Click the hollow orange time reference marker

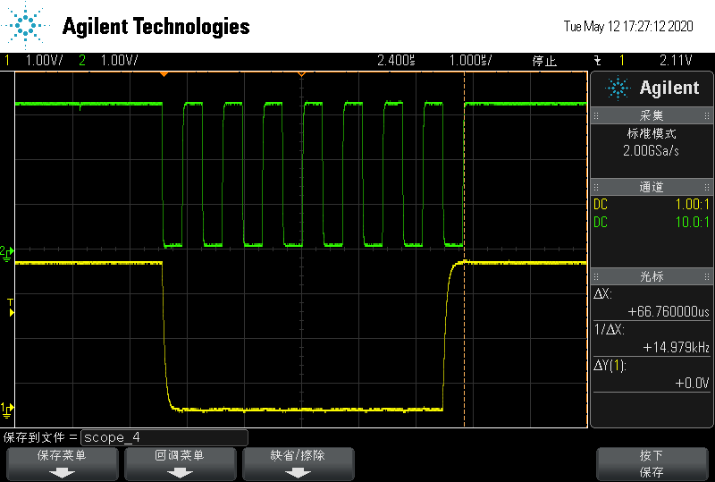pos(301,74)
